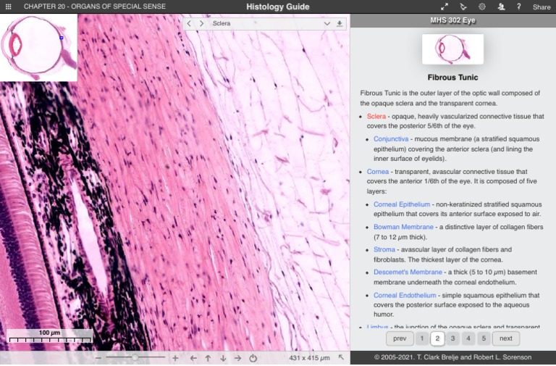556x366 pixels.
Task: Go to page 5
Action: tap(484, 338)
